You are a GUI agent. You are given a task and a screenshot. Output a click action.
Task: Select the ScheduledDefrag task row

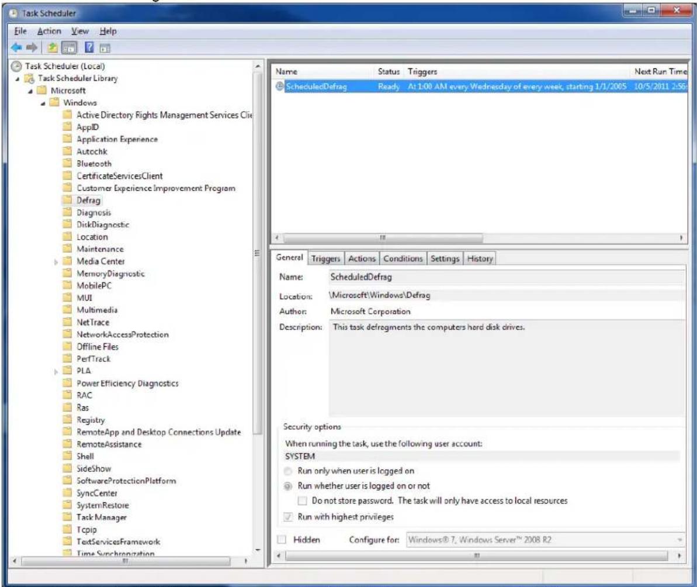pyautogui.click(x=480, y=87)
